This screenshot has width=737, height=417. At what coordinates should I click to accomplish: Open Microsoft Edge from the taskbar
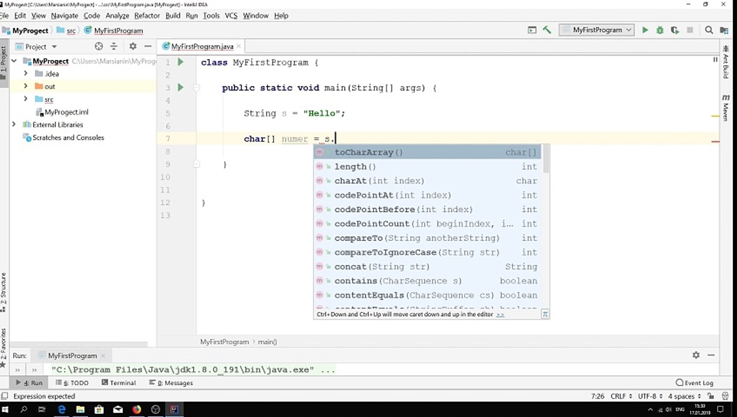pos(61,409)
